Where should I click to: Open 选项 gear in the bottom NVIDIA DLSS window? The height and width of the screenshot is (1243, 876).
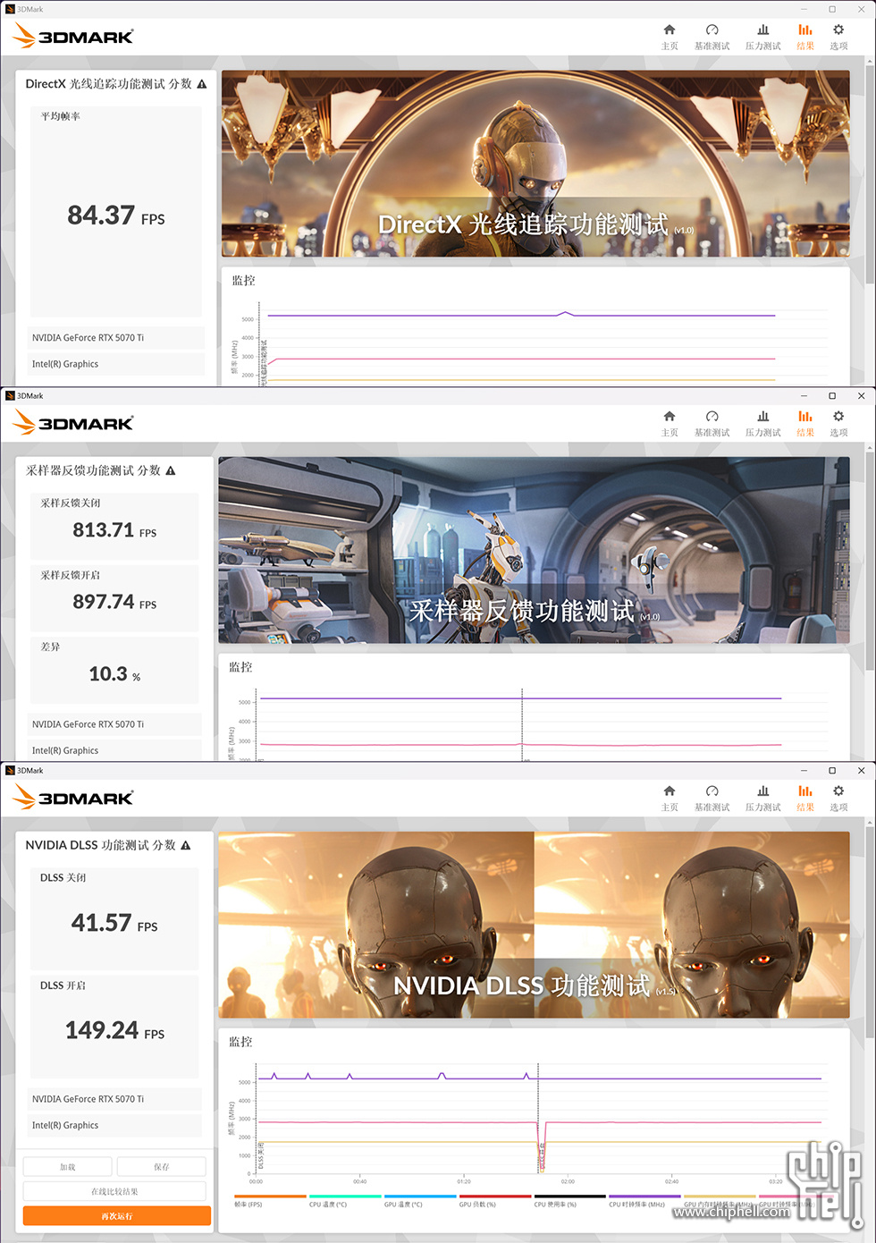coord(838,798)
